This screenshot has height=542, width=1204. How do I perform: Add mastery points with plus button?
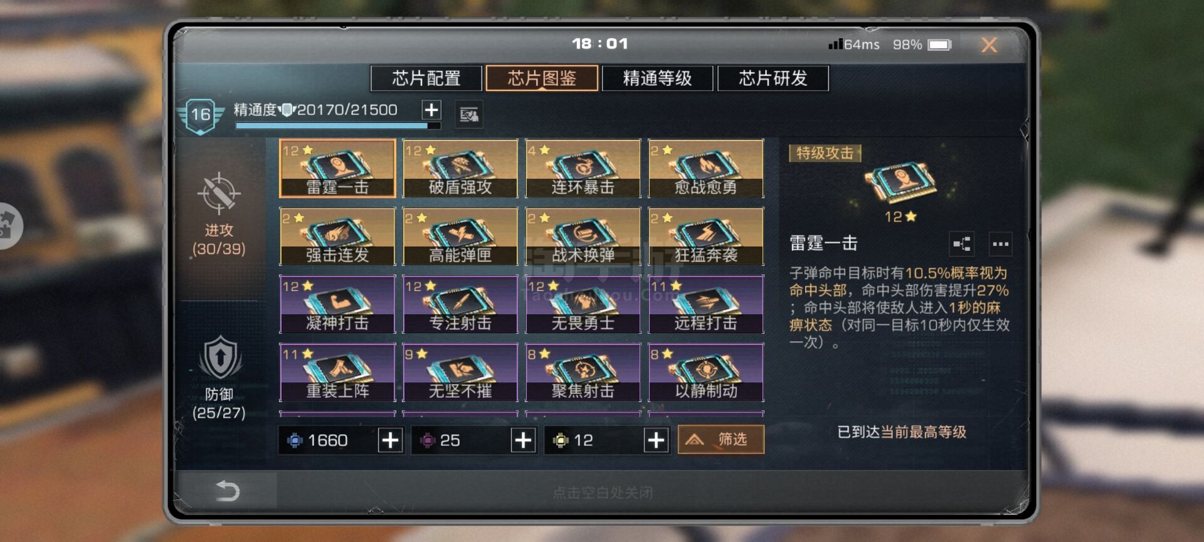tap(431, 110)
